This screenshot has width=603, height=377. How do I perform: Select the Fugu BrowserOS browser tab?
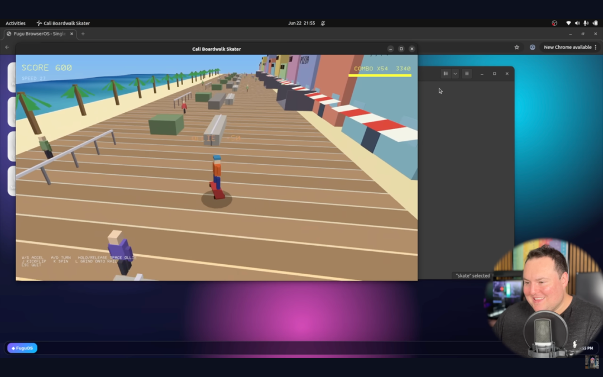pos(40,34)
